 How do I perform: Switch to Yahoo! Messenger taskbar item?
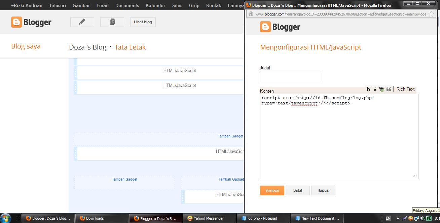pyautogui.click(x=209, y=218)
